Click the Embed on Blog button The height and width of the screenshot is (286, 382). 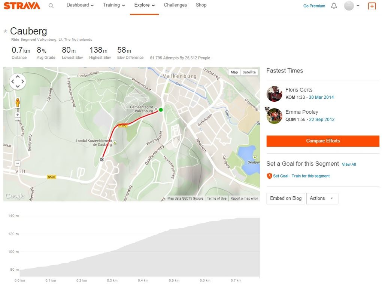[x=286, y=199]
